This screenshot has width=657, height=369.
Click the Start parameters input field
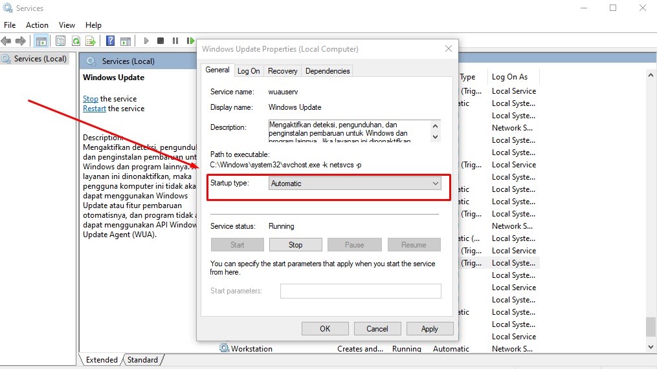(x=361, y=291)
